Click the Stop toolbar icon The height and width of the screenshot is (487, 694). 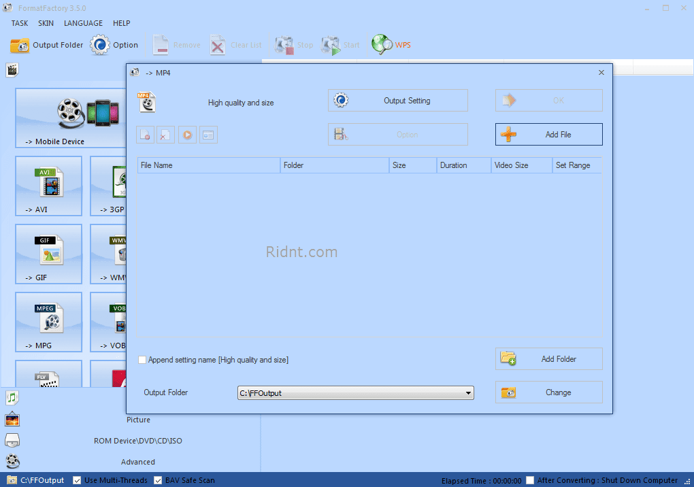pos(284,45)
